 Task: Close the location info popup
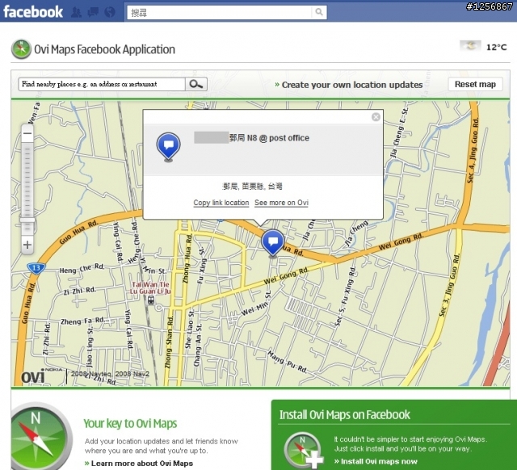tap(376, 117)
